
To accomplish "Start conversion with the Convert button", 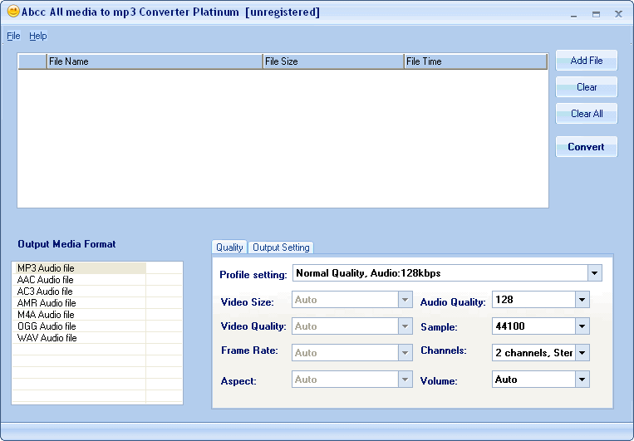I will [x=587, y=147].
